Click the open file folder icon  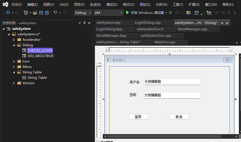tap(35, 13)
